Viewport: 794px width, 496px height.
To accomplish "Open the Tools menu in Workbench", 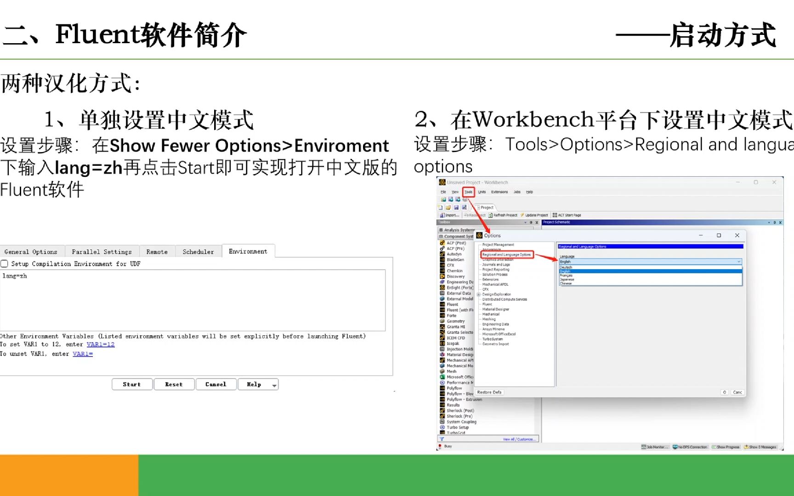I will click(468, 192).
